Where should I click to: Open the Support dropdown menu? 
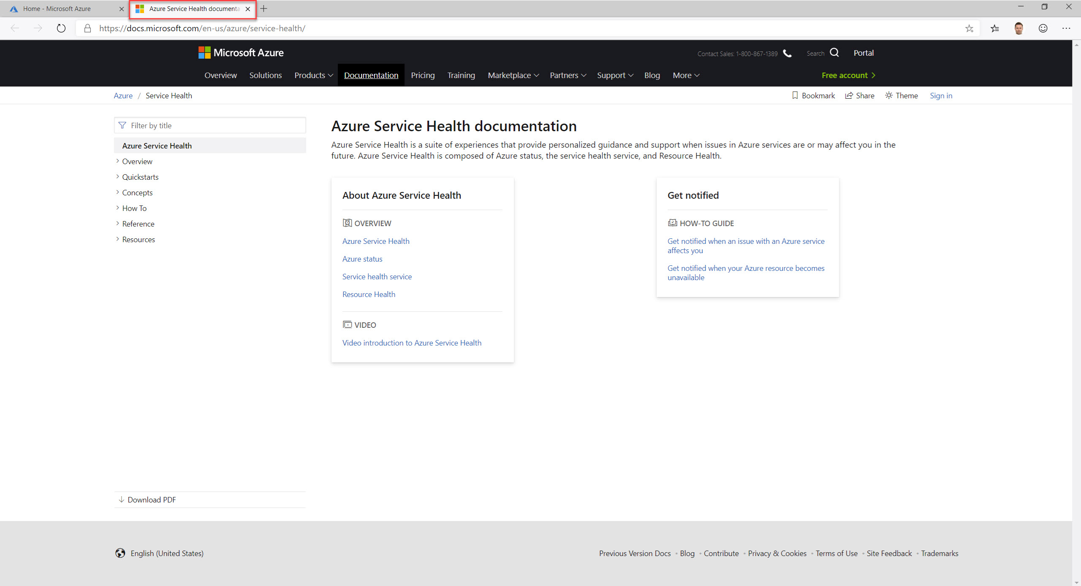615,75
